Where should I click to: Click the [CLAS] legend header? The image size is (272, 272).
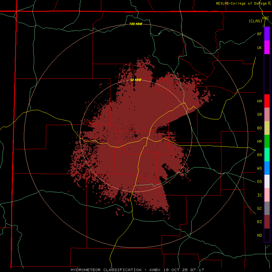(x=255, y=21)
